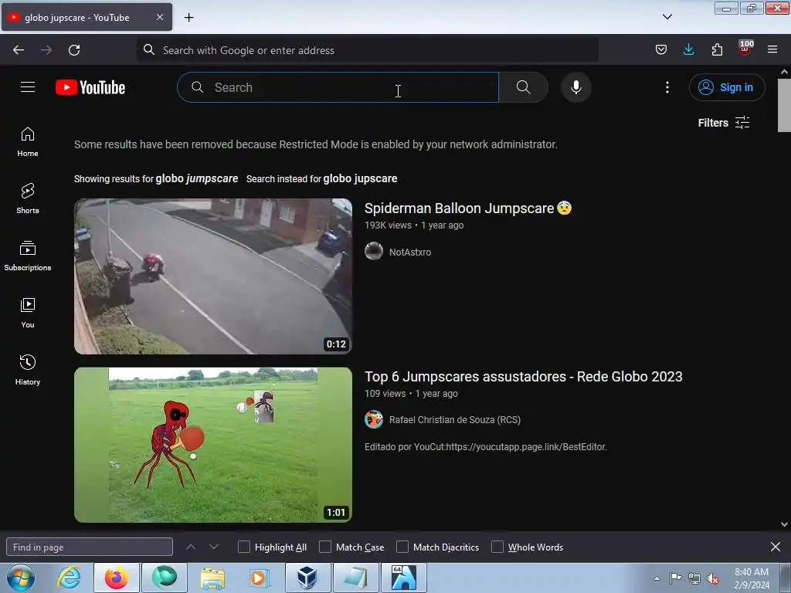Open YouTube settings three-dot menu
The height and width of the screenshot is (593, 791).
point(667,87)
